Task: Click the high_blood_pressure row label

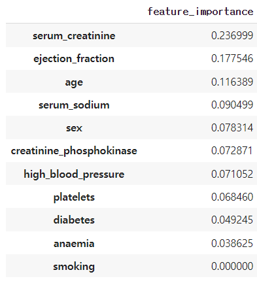Action: 74,174
